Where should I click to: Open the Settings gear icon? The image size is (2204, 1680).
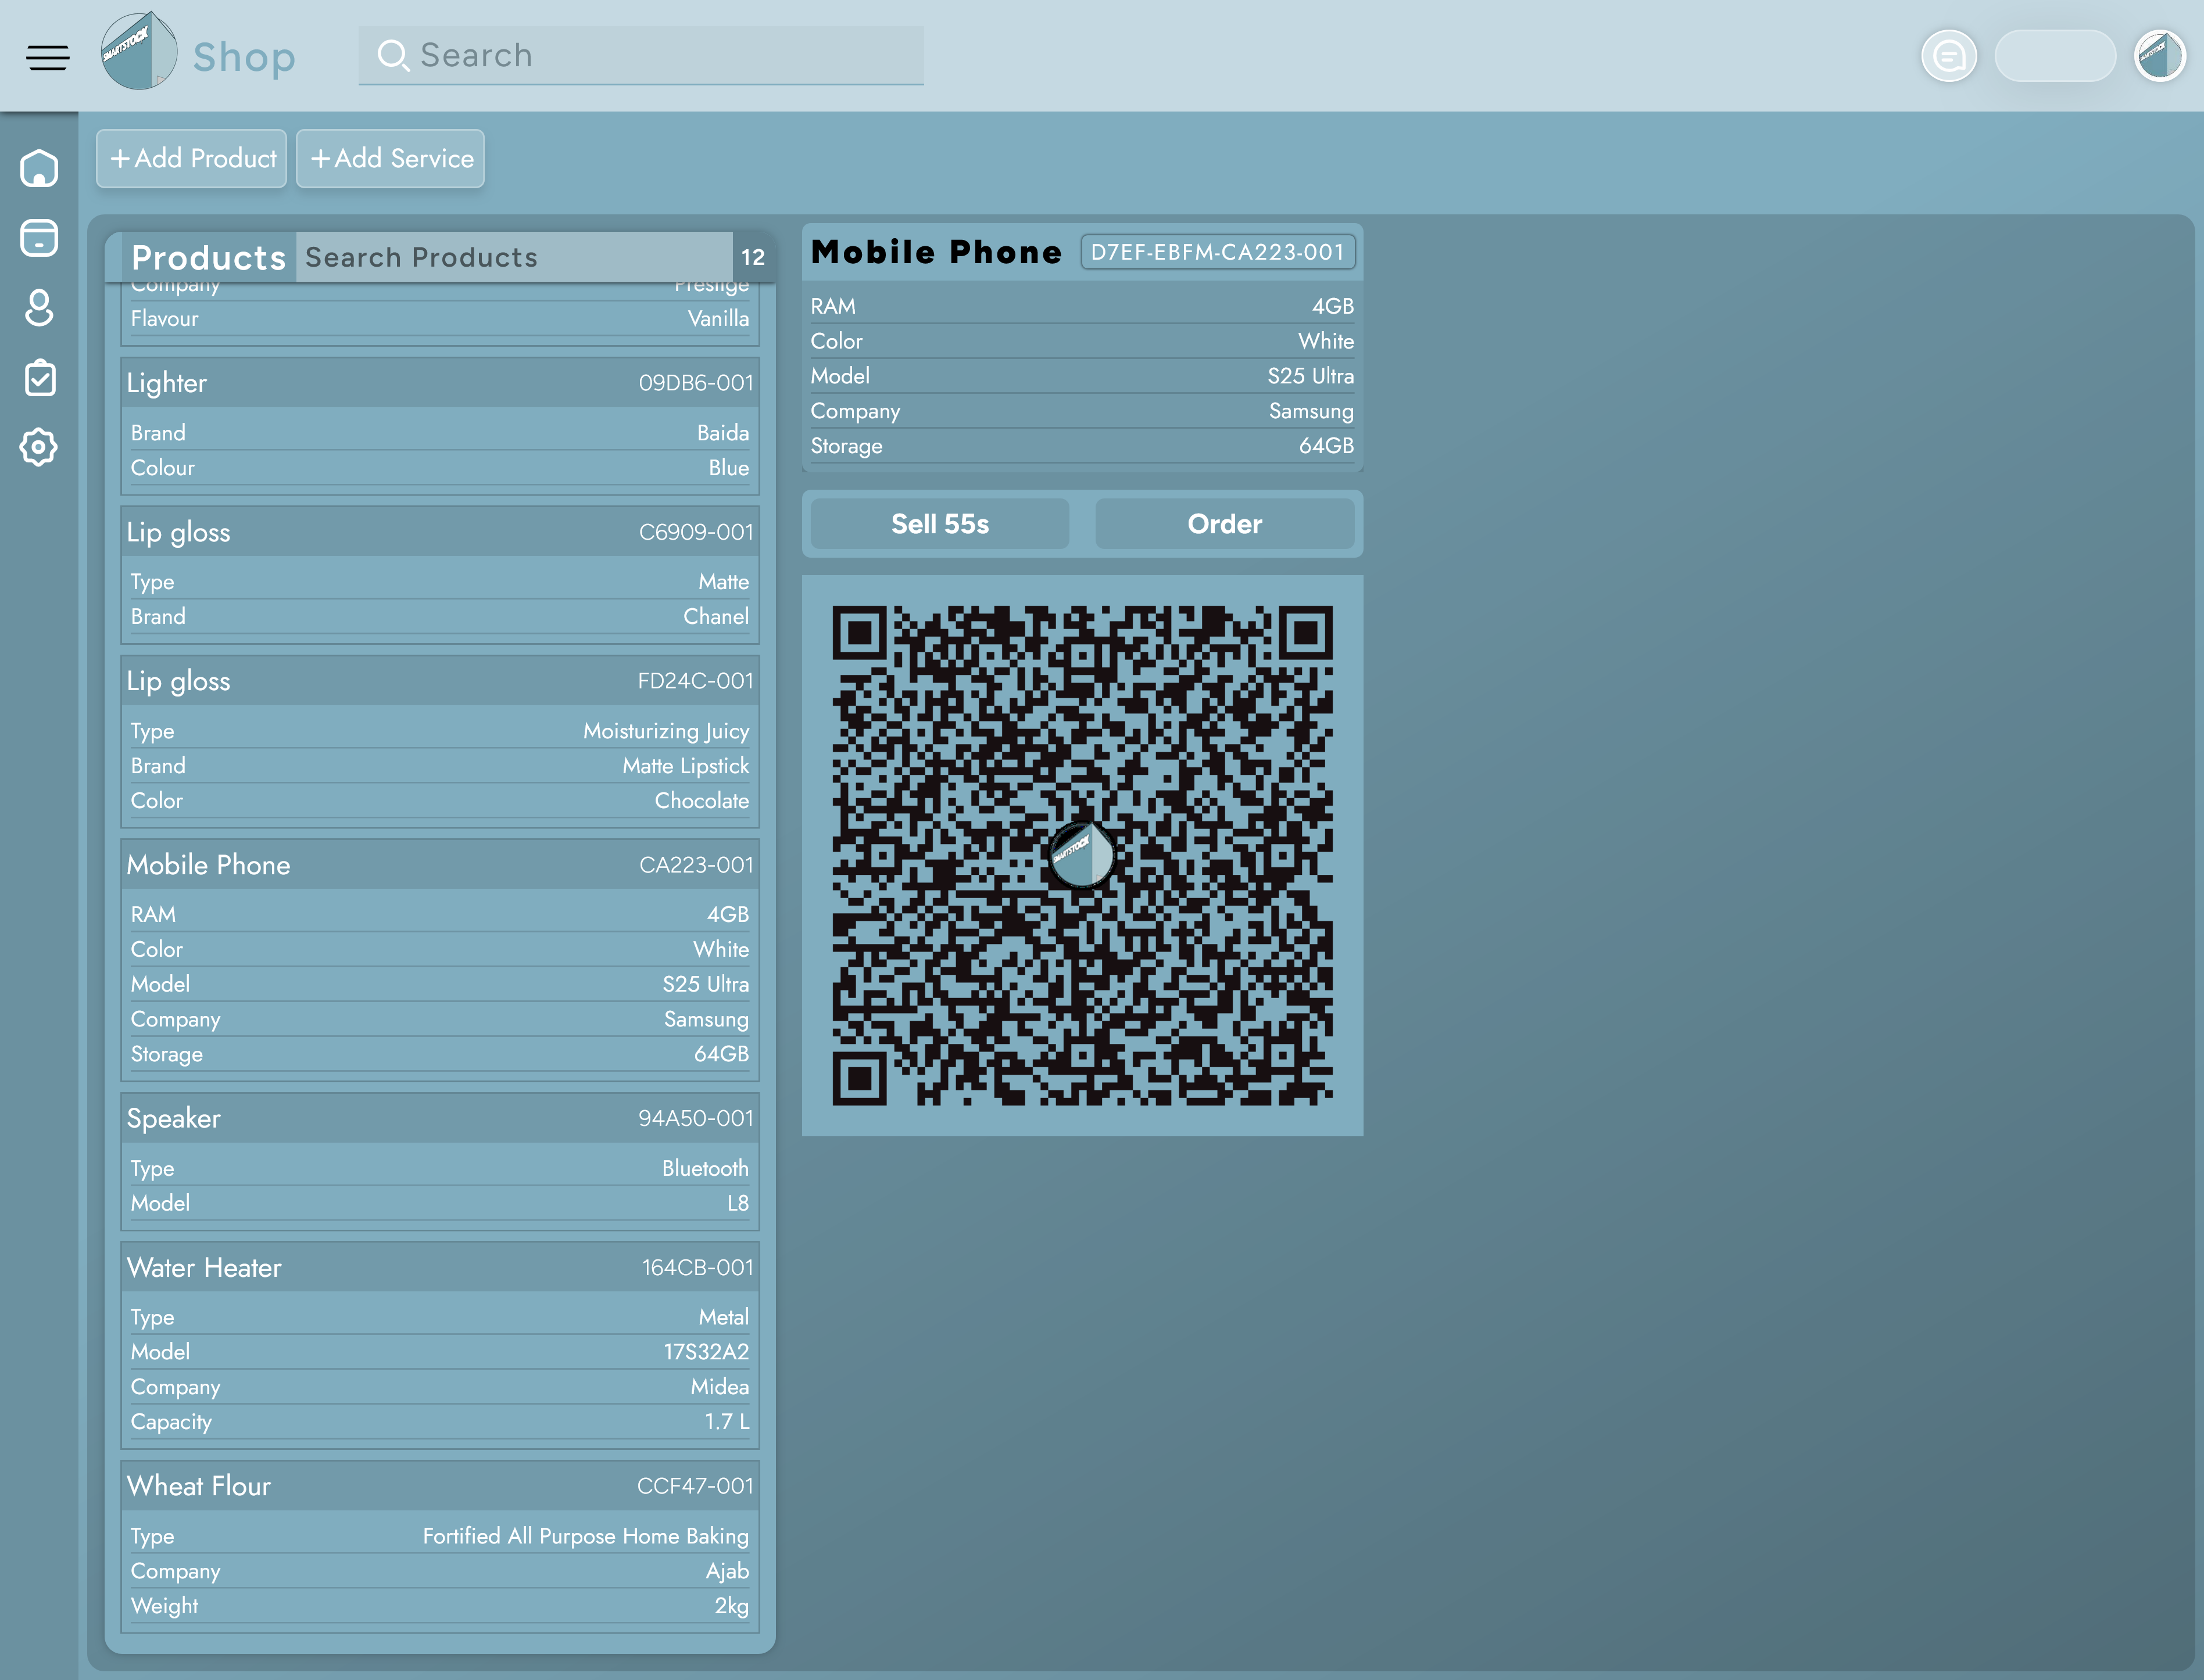pyautogui.click(x=39, y=447)
